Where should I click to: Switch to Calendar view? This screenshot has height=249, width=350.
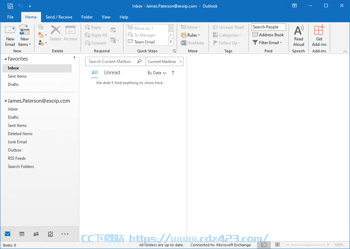(22, 234)
